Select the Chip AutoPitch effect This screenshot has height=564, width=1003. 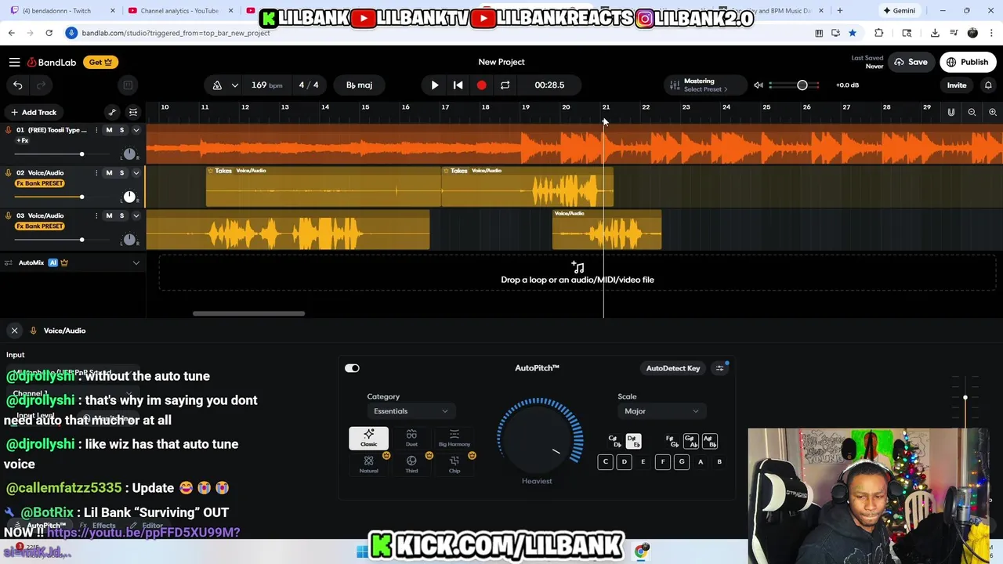[454, 465]
